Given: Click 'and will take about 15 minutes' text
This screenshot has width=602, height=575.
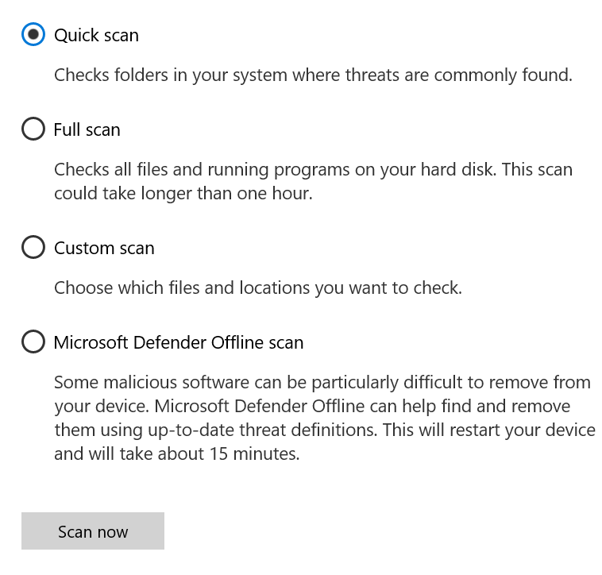Looking at the screenshot, I should pyautogui.click(x=176, y=454).
